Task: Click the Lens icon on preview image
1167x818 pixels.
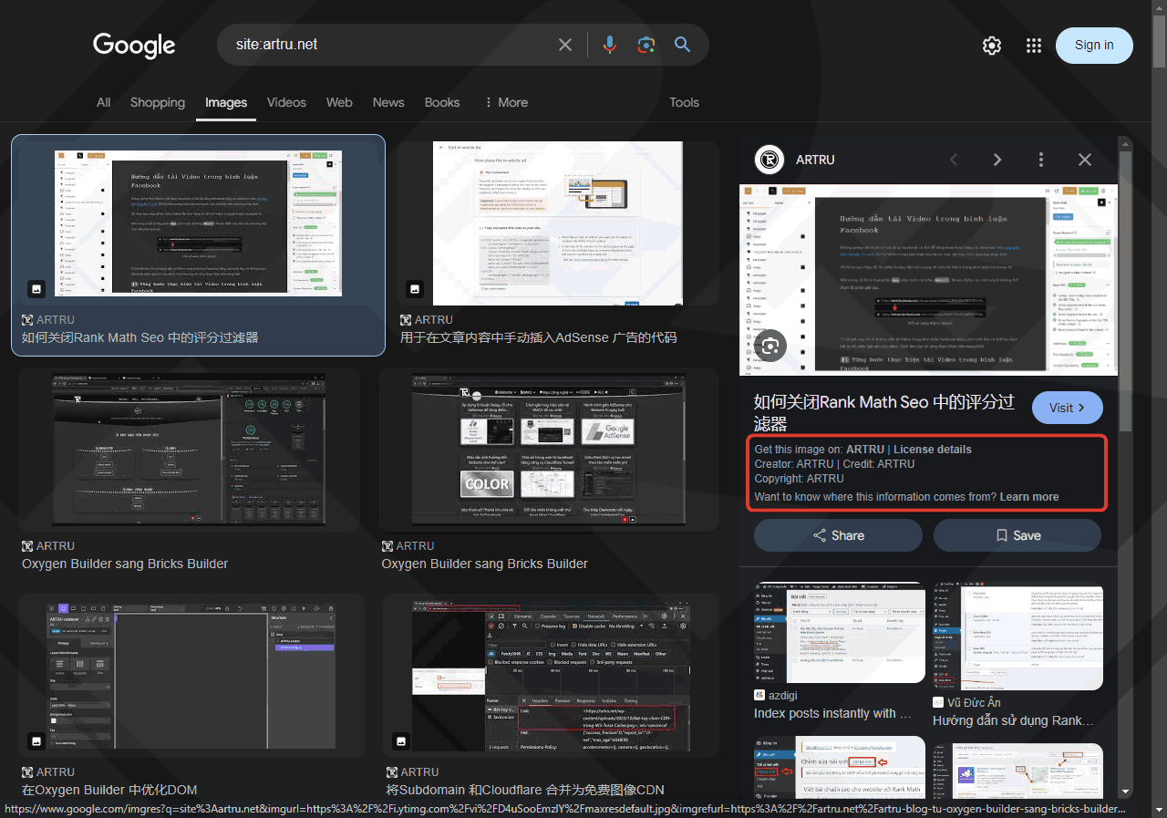Action: tap(770, 346)
